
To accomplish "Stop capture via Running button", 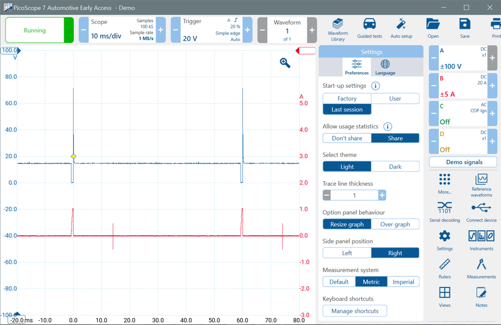I will (x=39, y=30).
